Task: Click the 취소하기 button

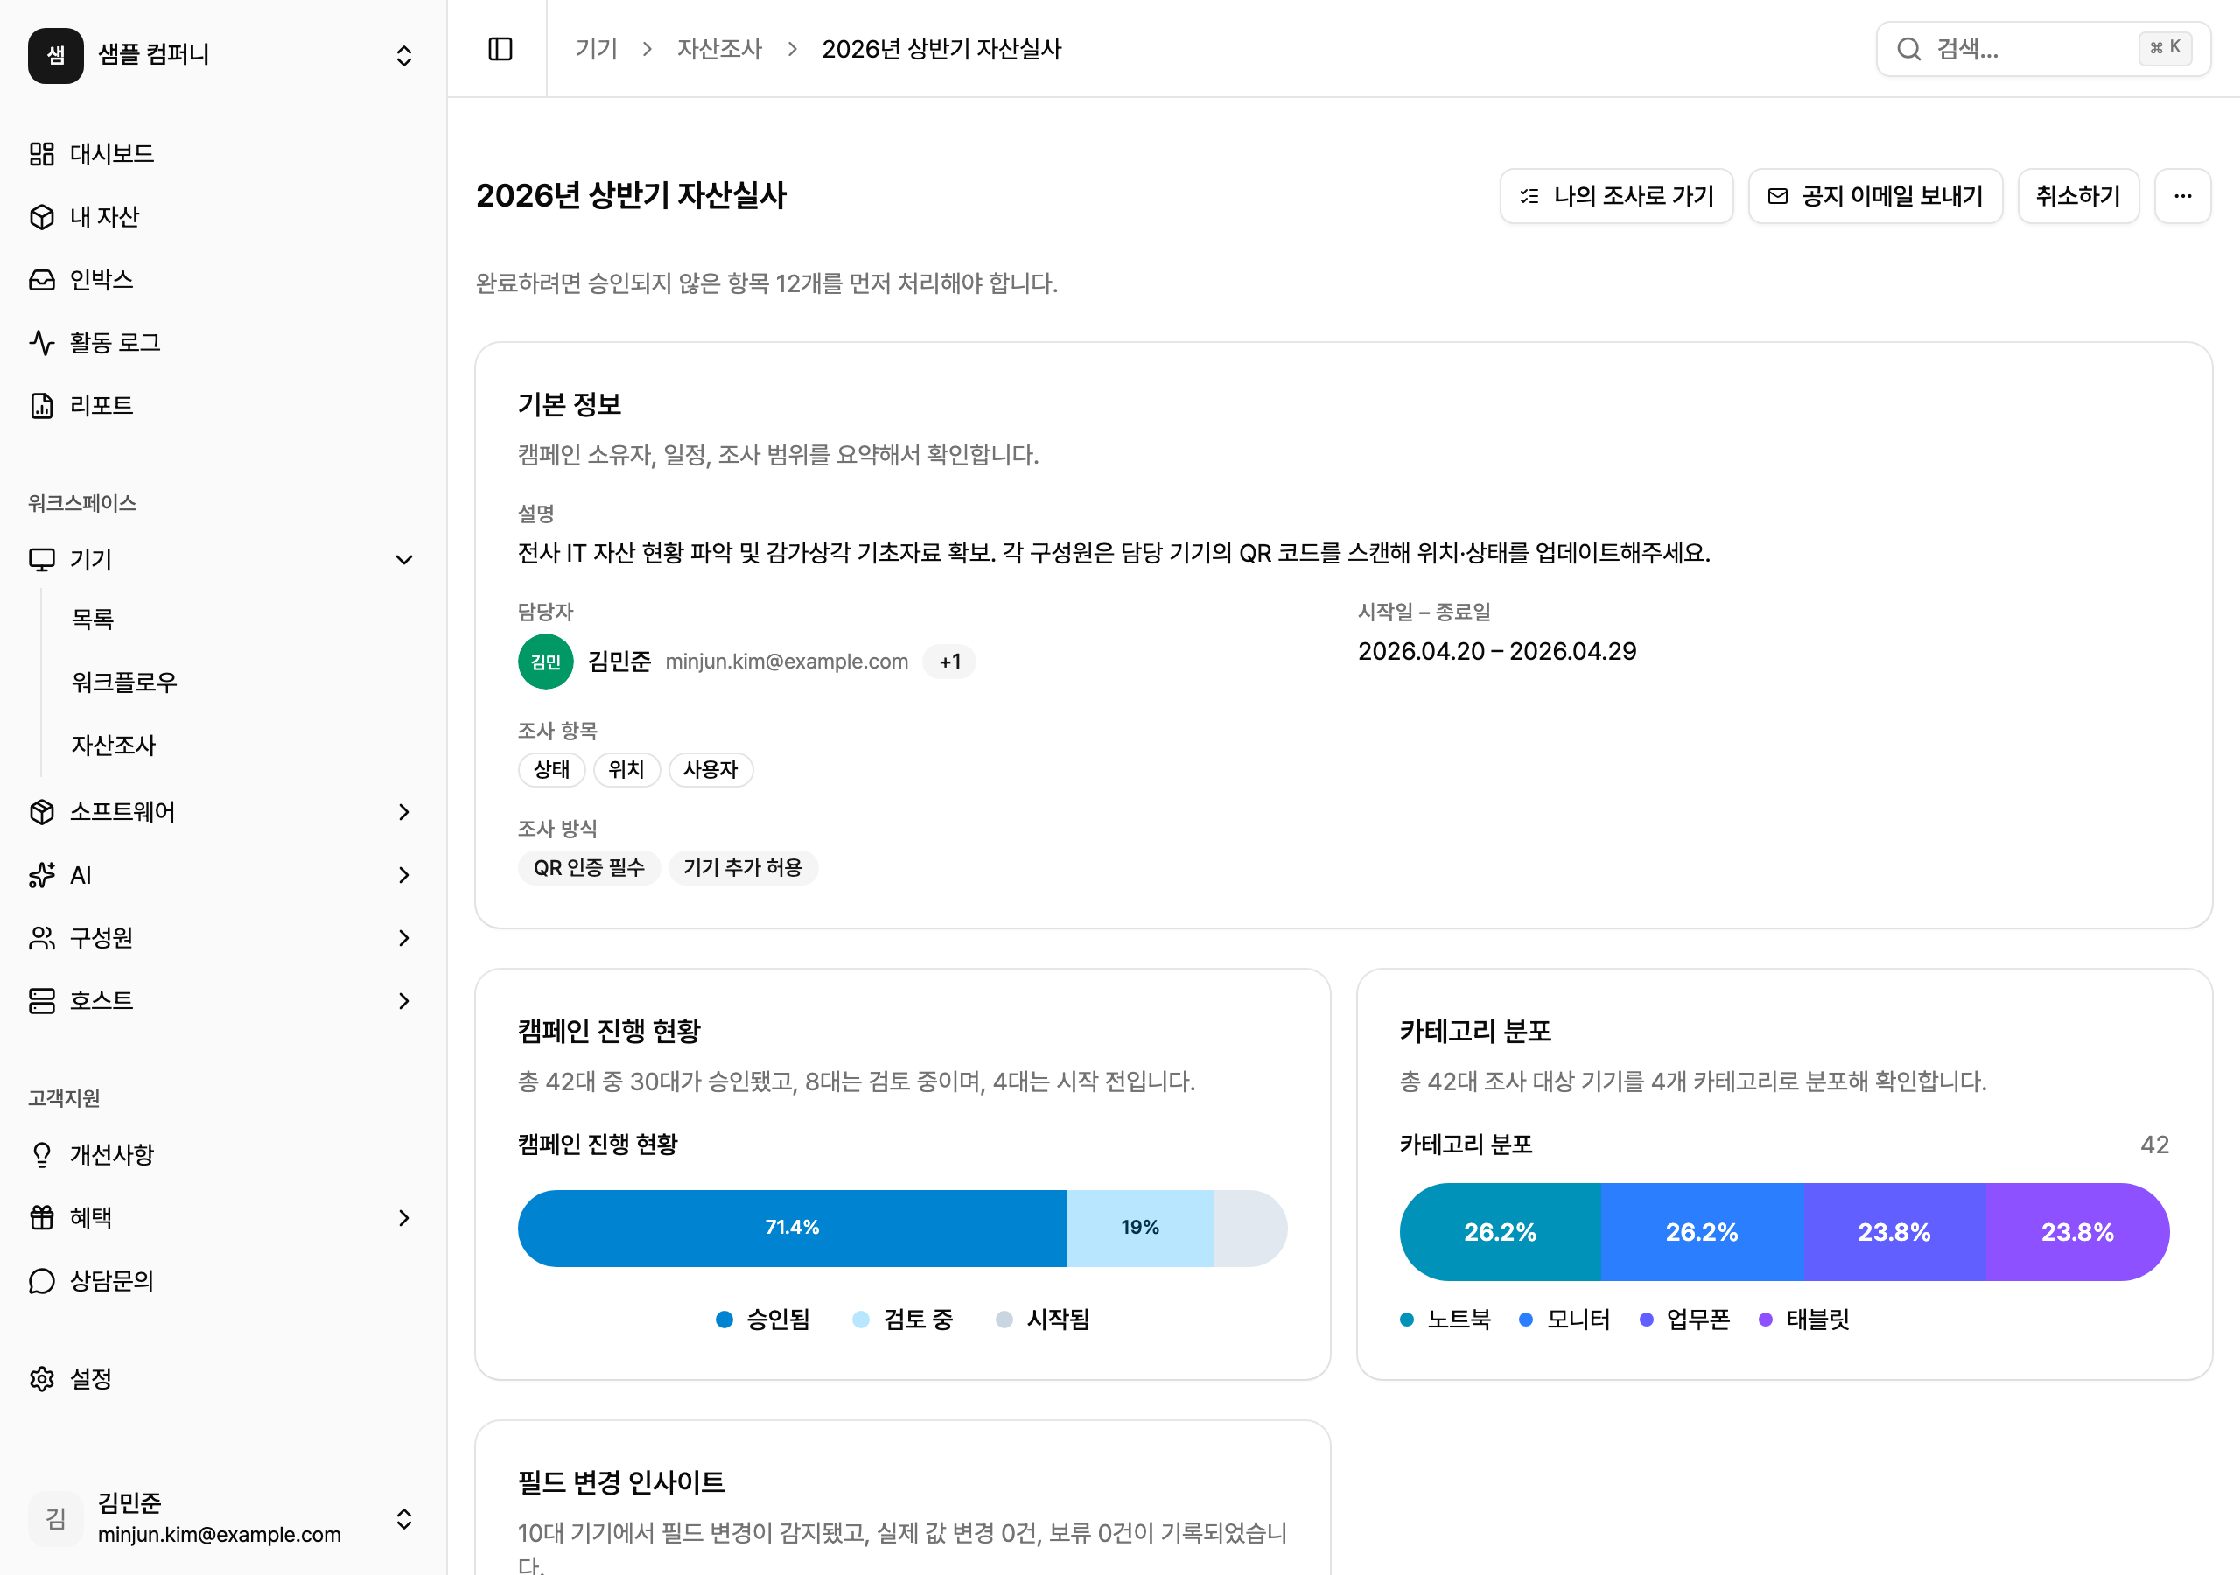Action: (x=2077, y=196)
